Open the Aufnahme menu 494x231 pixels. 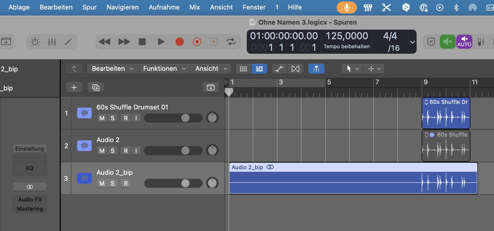click(164, 7)
